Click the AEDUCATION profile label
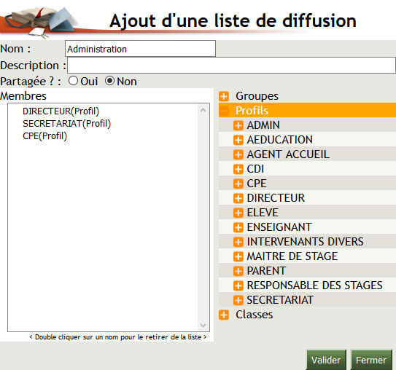This screenshot has width=396, height=370. pyautogui.click(x=280, y=140)
